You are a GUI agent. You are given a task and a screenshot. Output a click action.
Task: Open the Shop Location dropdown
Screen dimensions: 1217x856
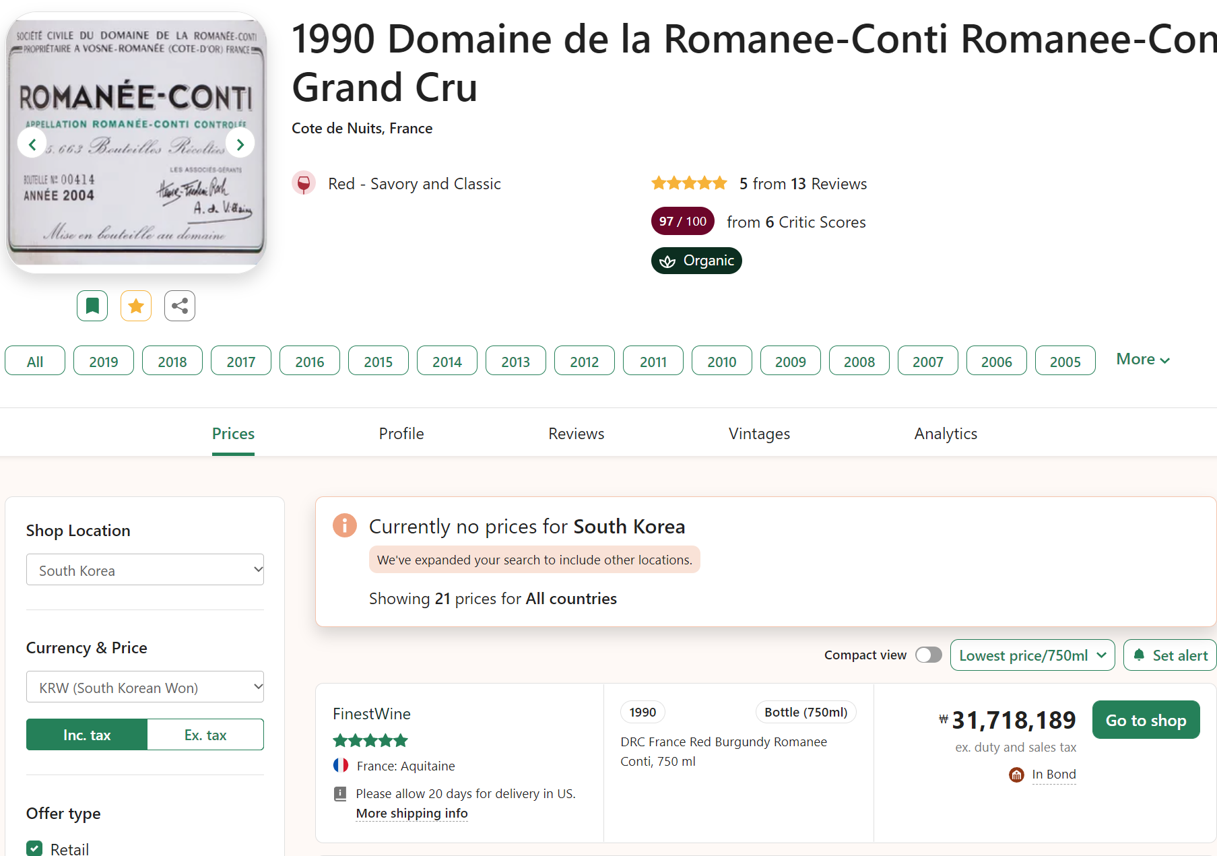145,570
